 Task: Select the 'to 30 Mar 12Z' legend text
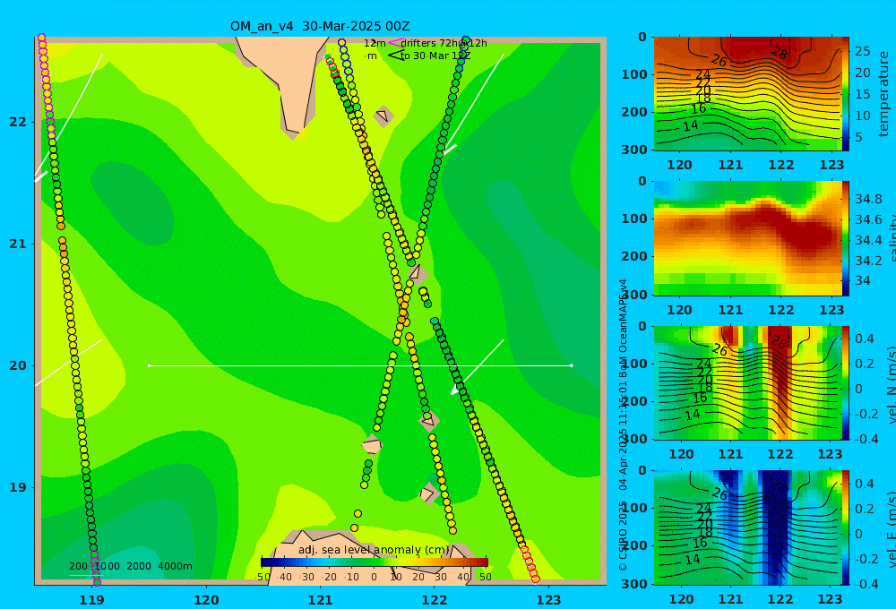tap(435, 56)
